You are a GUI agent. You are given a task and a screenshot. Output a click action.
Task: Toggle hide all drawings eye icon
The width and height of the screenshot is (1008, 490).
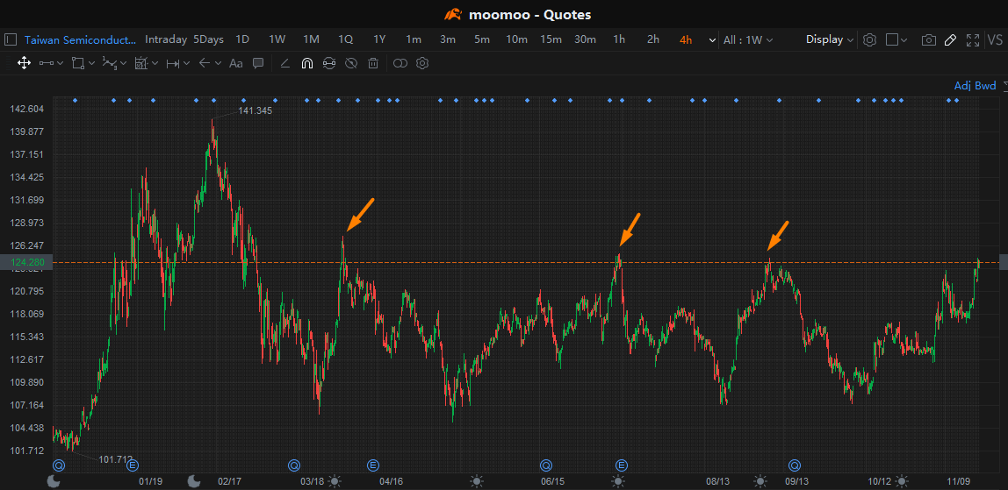point(350,63)
